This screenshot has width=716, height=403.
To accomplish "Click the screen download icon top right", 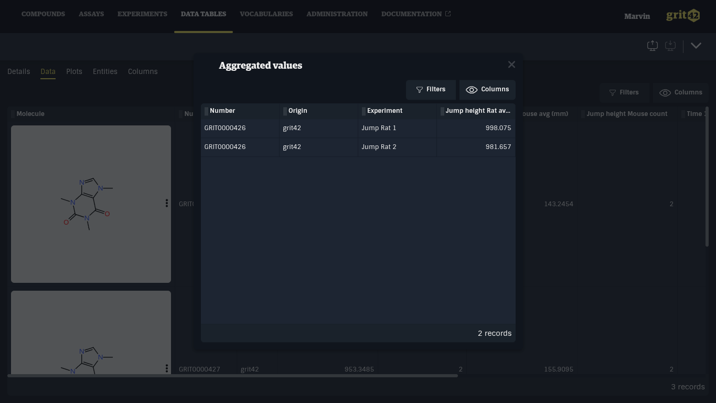I will click(x=670, y=46).
